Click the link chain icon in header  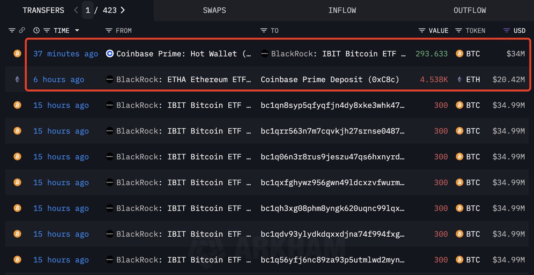[x=22, y=30]
